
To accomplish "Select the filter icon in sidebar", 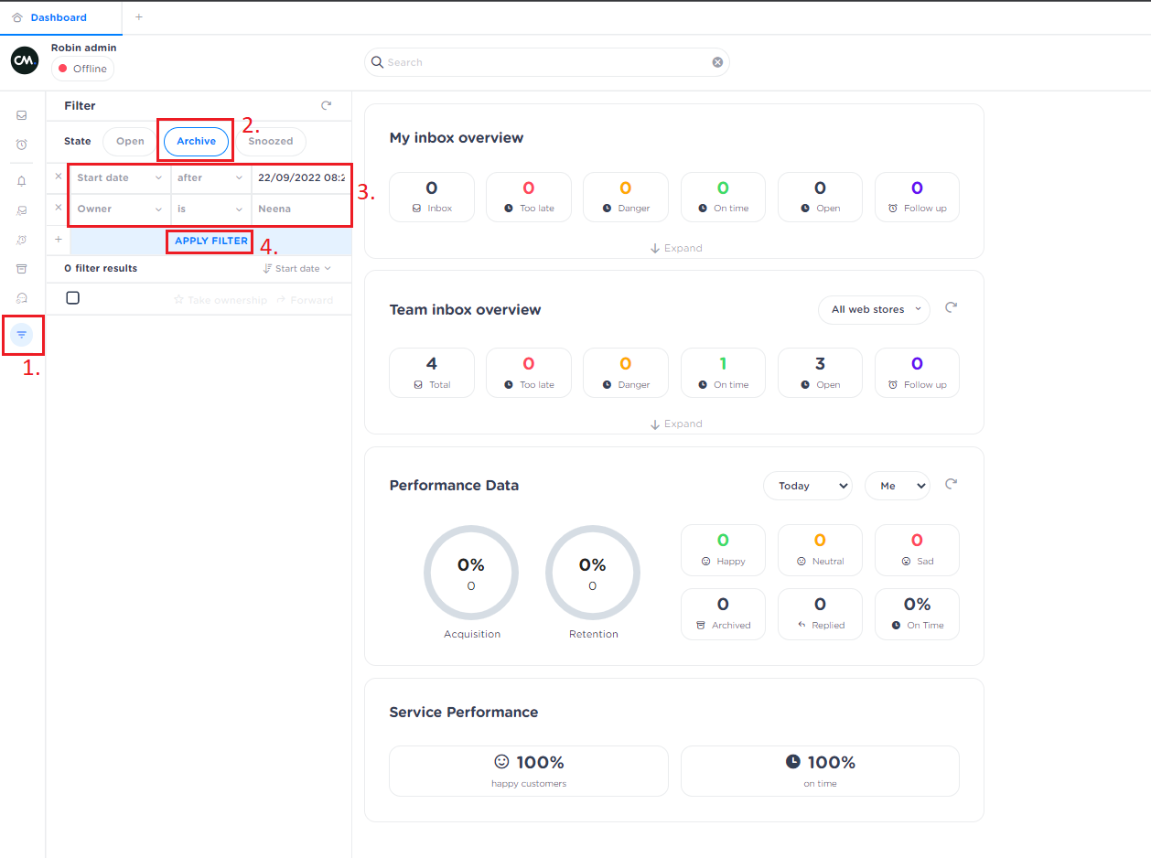I will click(x=22, y=335).
